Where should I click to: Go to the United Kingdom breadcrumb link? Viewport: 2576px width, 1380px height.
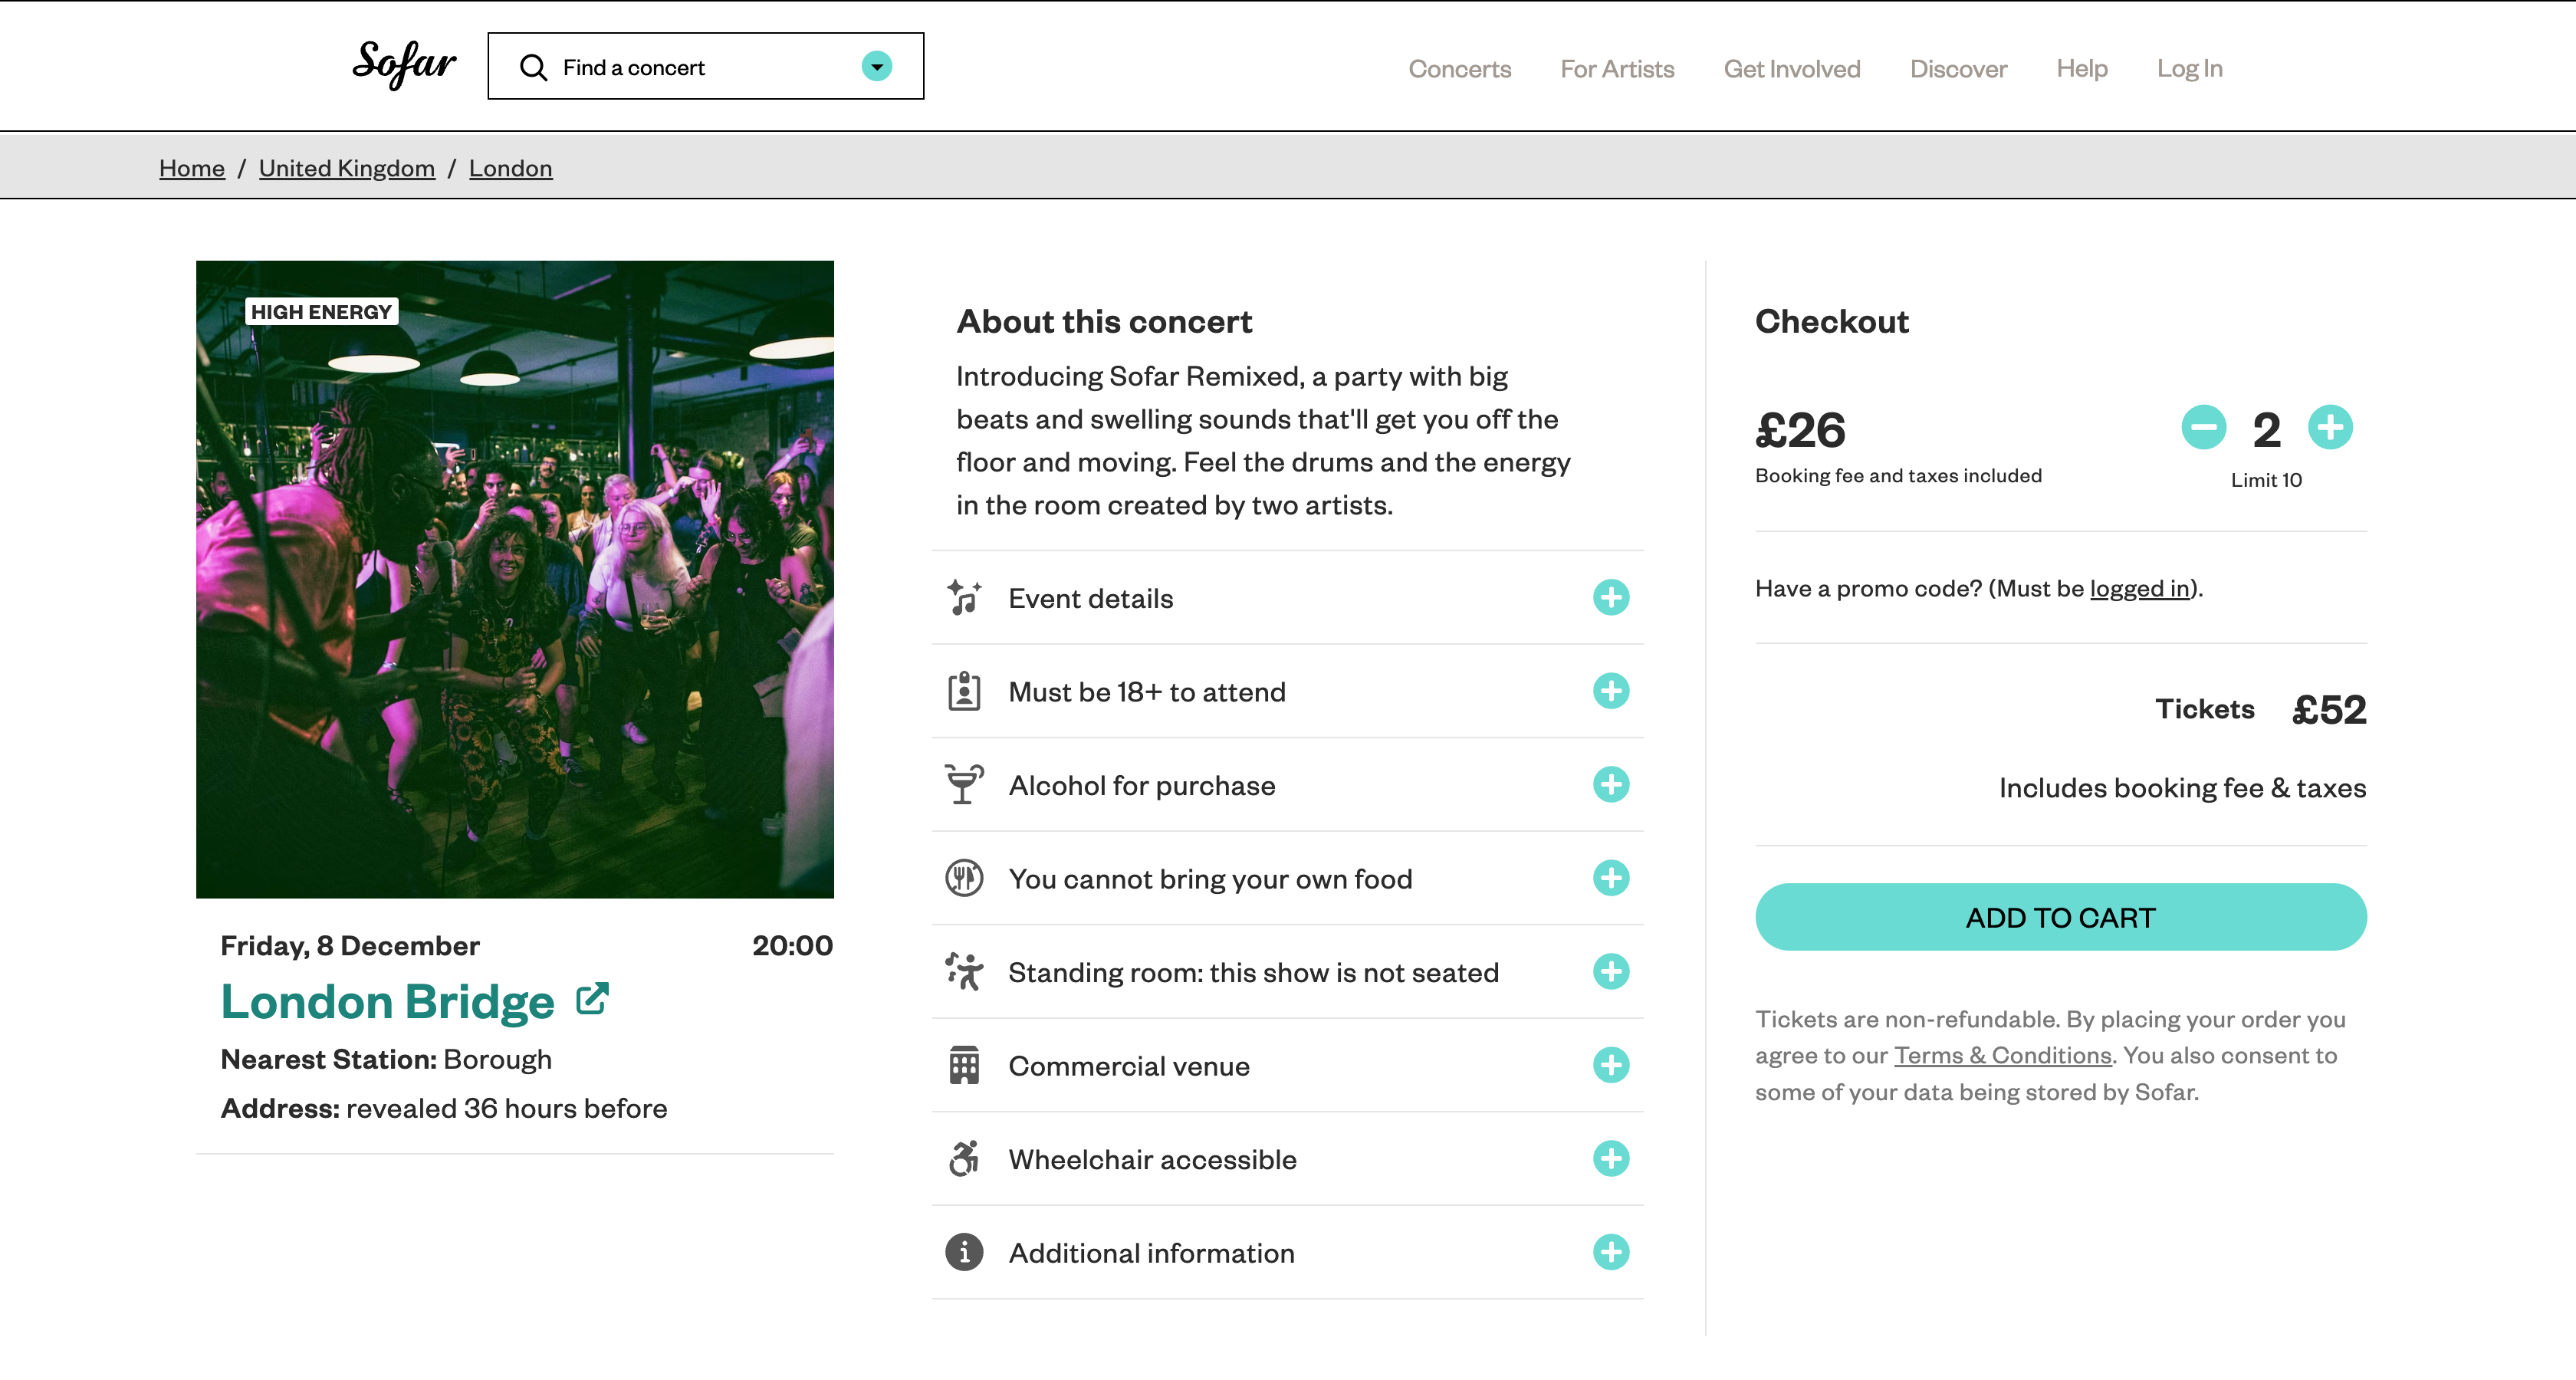point(347,168)
